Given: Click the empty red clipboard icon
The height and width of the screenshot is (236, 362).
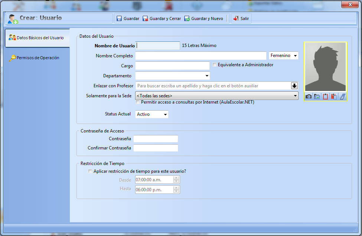Looking at the screenshot, I should click(325, 97).
